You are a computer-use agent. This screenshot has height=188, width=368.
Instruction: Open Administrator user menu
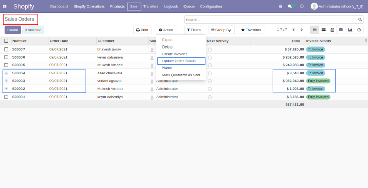(x=337, y=6)
